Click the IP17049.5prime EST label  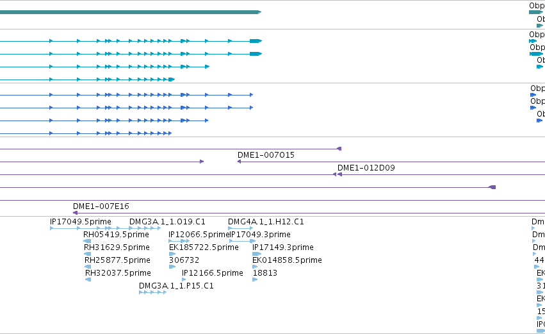81,222
